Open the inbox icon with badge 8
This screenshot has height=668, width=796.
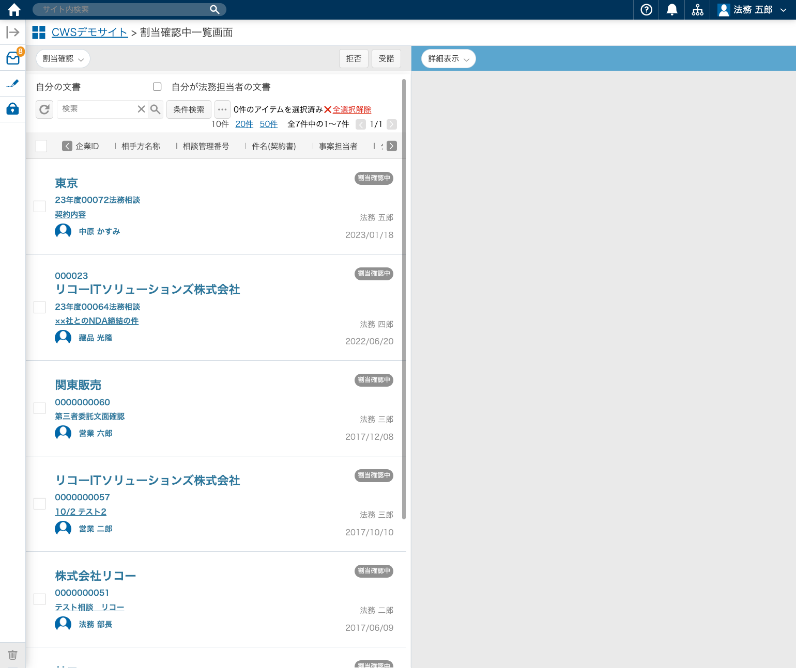click(x=13, y=58)
